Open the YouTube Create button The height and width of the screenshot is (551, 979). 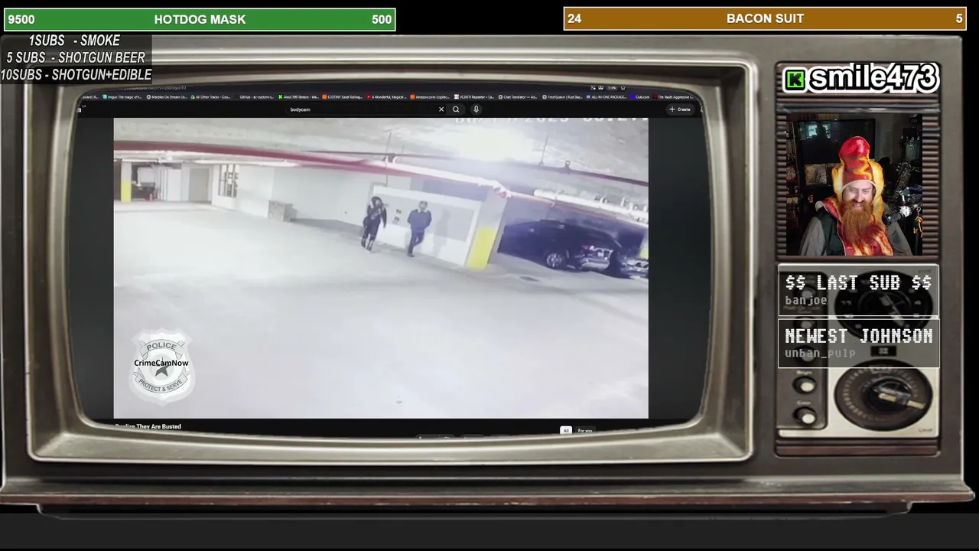pyautogui.click(x=680, y=109)
